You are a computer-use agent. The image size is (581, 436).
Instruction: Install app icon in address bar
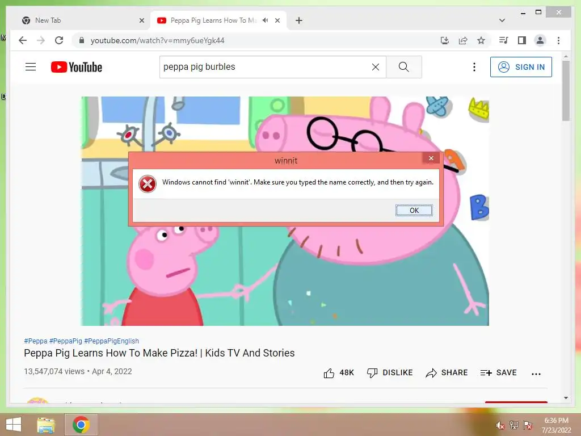click(x=445, y=40)
